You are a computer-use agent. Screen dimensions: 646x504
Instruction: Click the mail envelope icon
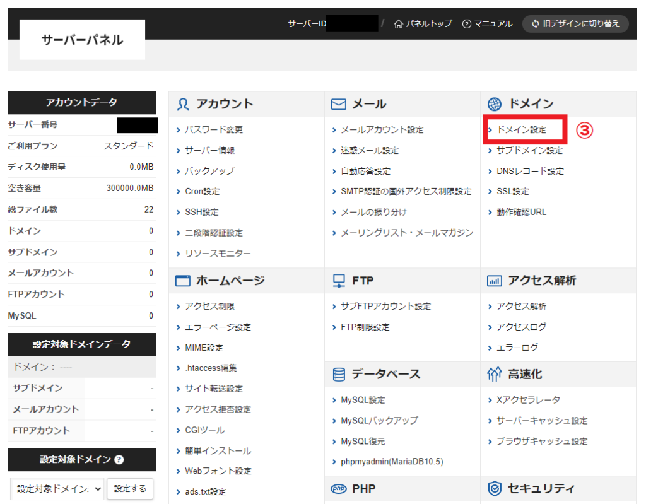coord(339,104)
